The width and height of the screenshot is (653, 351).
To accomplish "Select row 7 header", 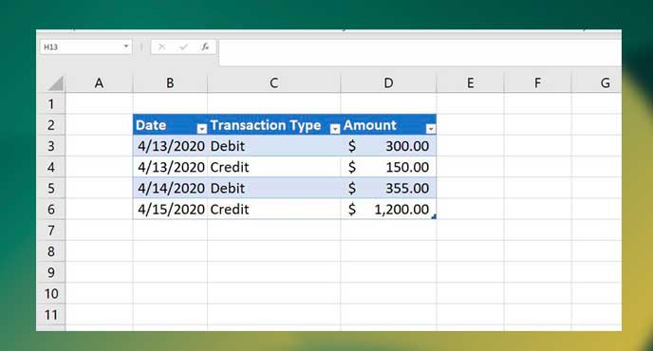I will pyautogui.click(x=51, y=231).
